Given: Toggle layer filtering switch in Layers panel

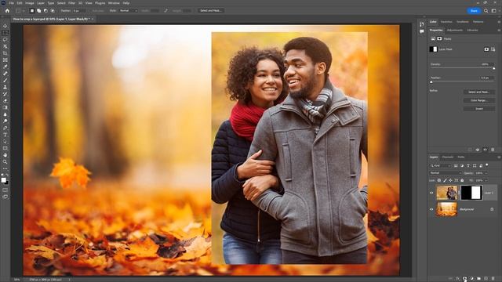Looking at the screenshot, I should tap(487, 165).
